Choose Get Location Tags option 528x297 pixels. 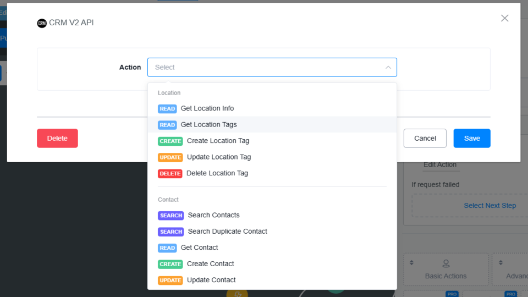click(x=272, y=125)
